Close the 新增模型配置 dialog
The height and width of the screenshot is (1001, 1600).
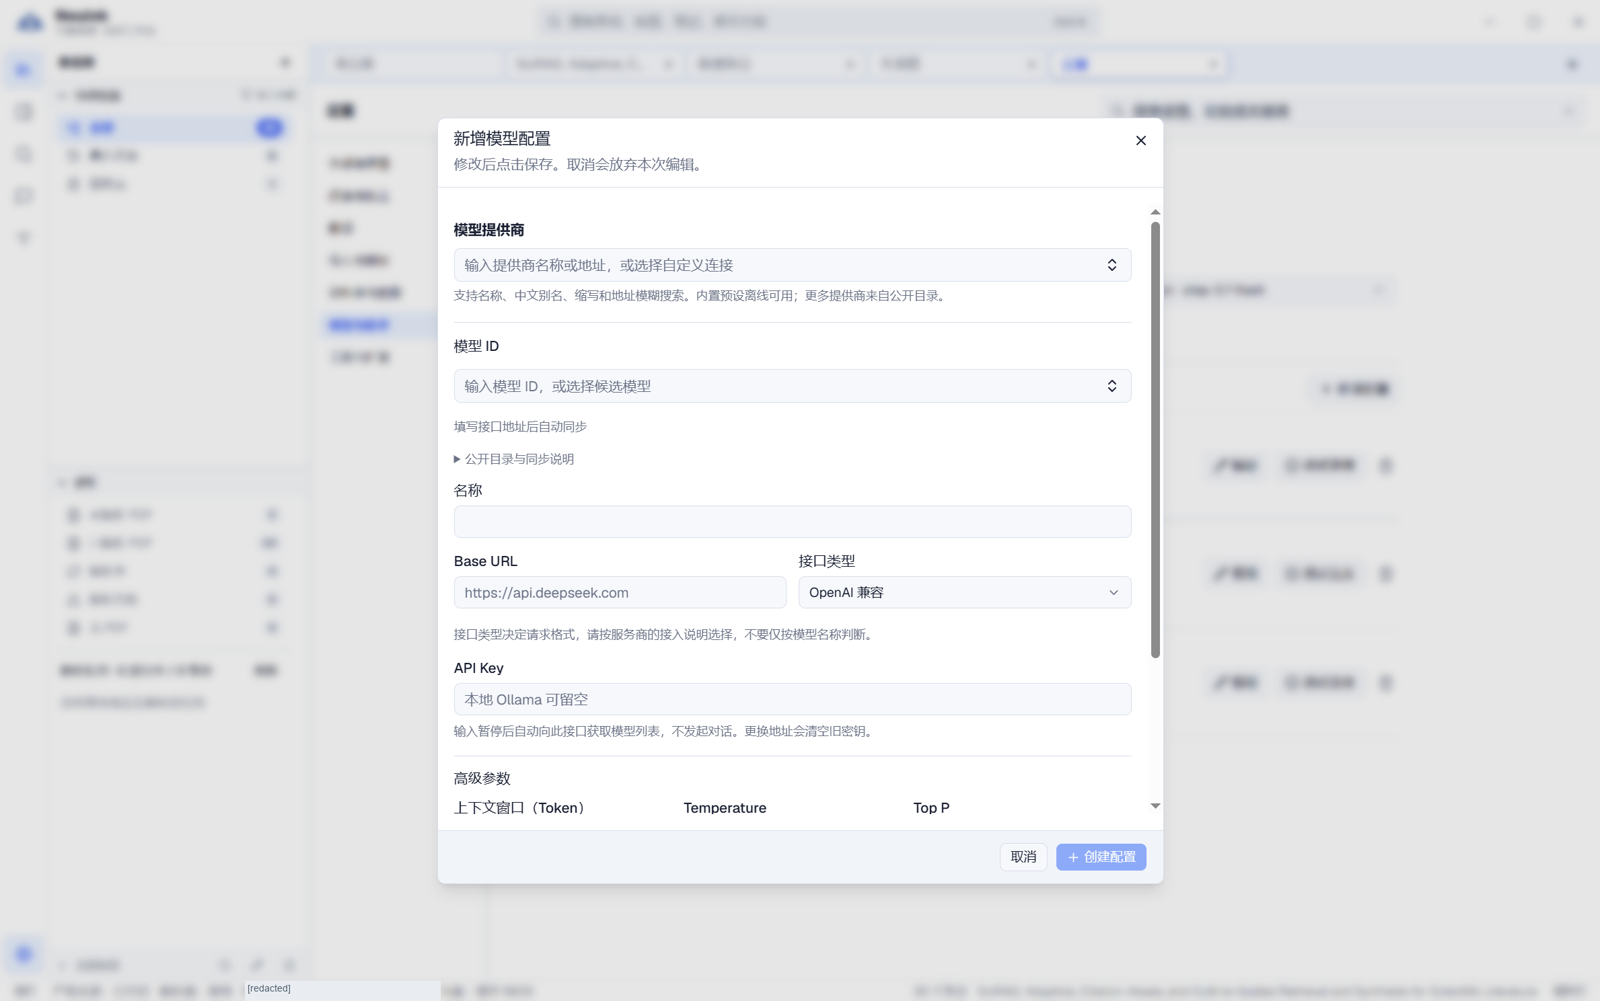(1140, 141)
